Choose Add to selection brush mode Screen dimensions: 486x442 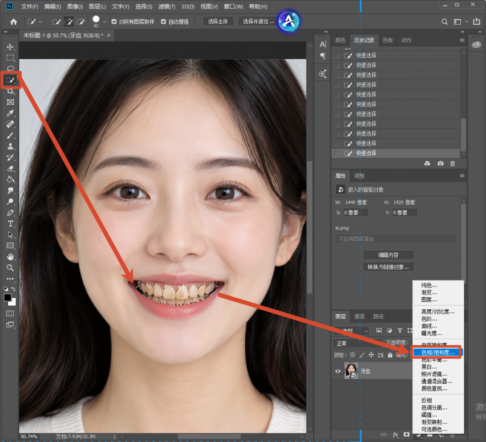[68, 22]
